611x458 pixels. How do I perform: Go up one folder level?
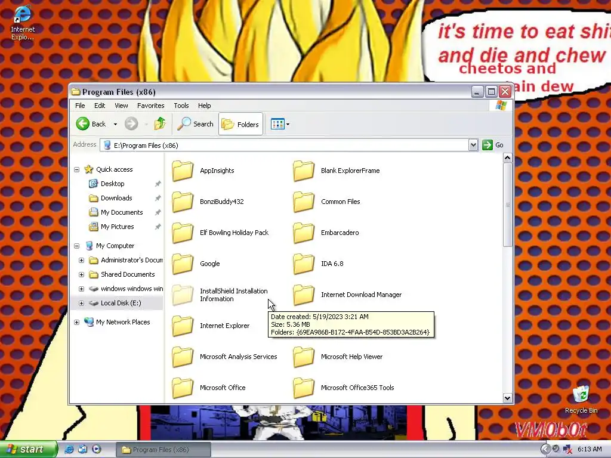[160, 124]
